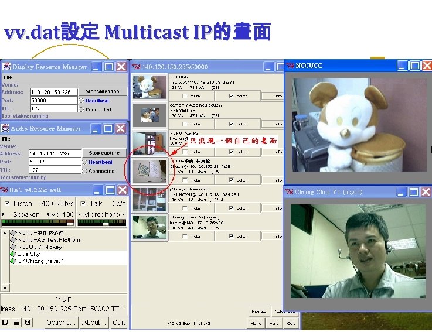Click the arrow left of Microphone in RAT
This screenshot has width=432, height=332.
point(80,214)
